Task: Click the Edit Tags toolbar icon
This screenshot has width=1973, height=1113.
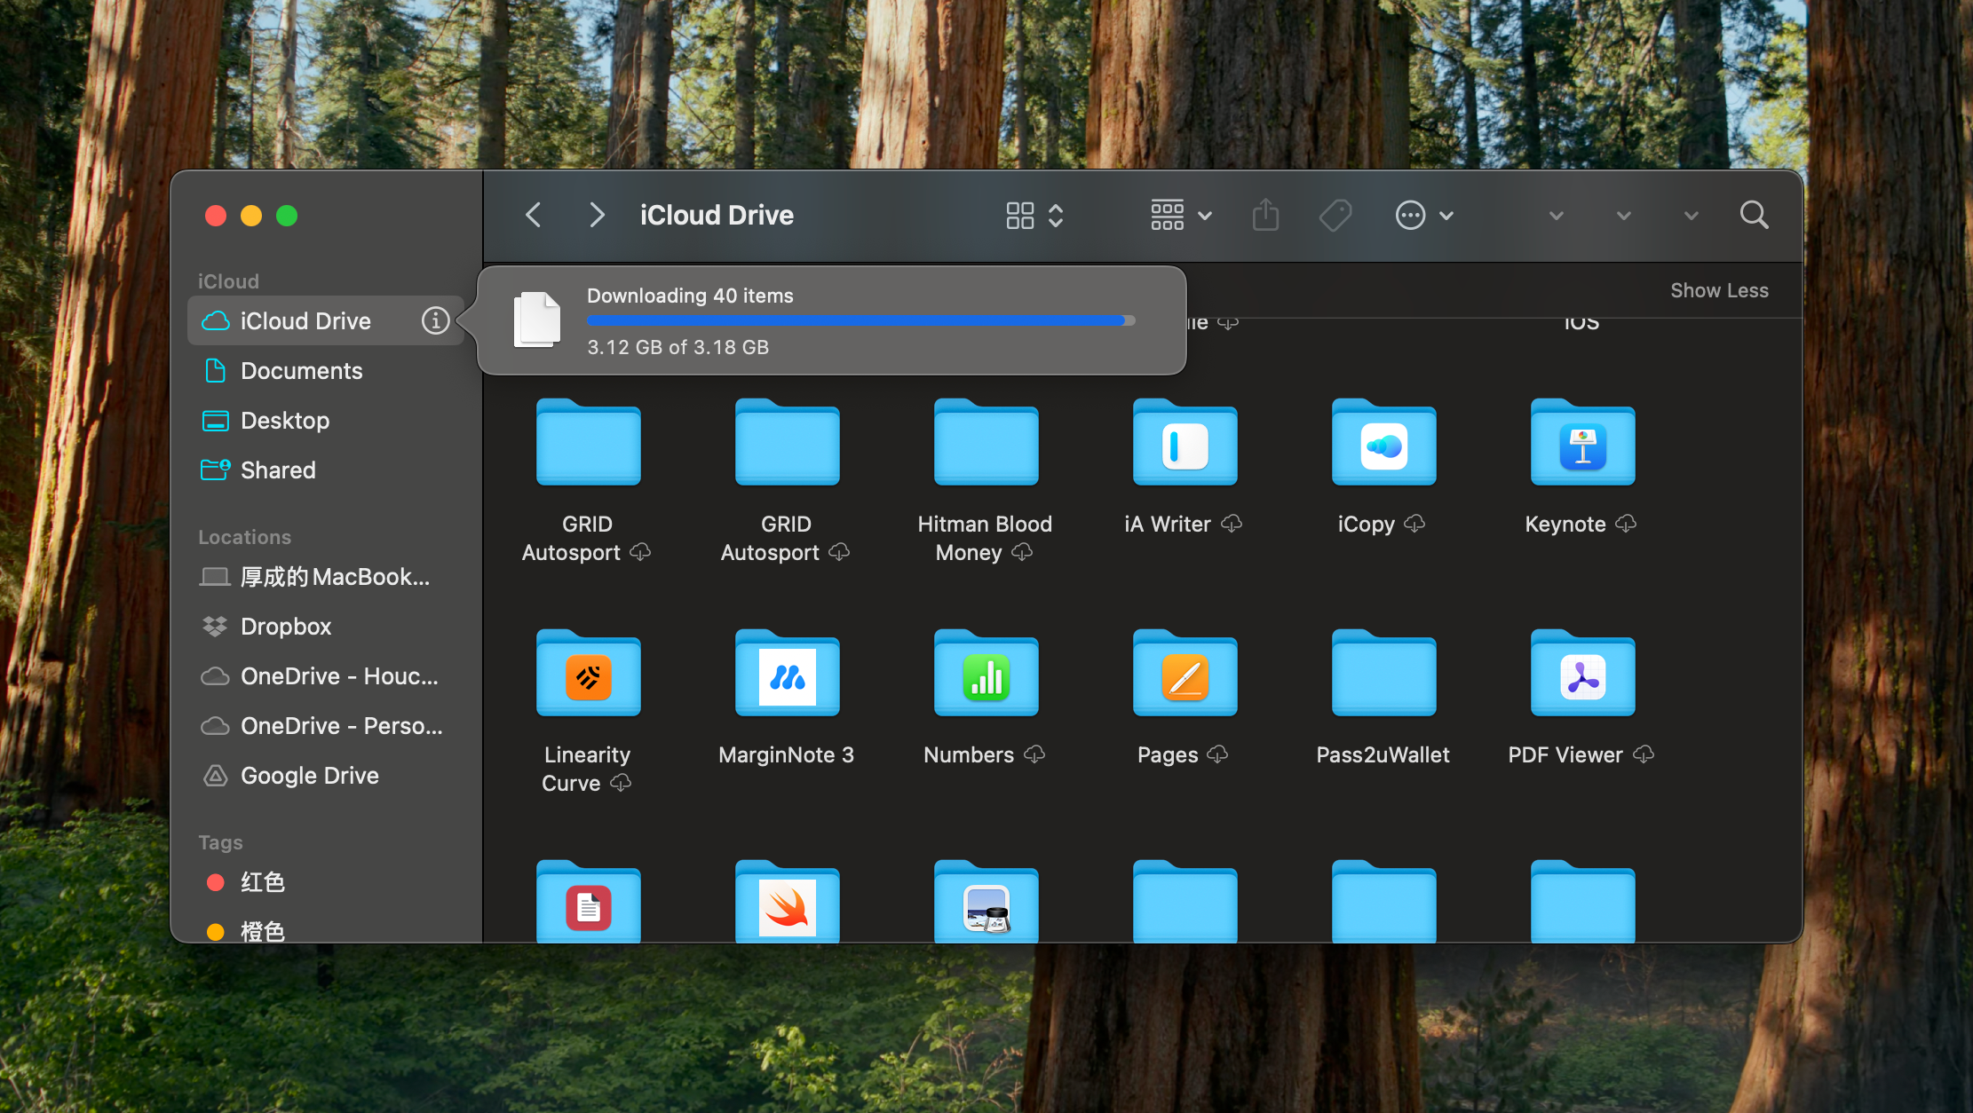Action: point(1335,216)
